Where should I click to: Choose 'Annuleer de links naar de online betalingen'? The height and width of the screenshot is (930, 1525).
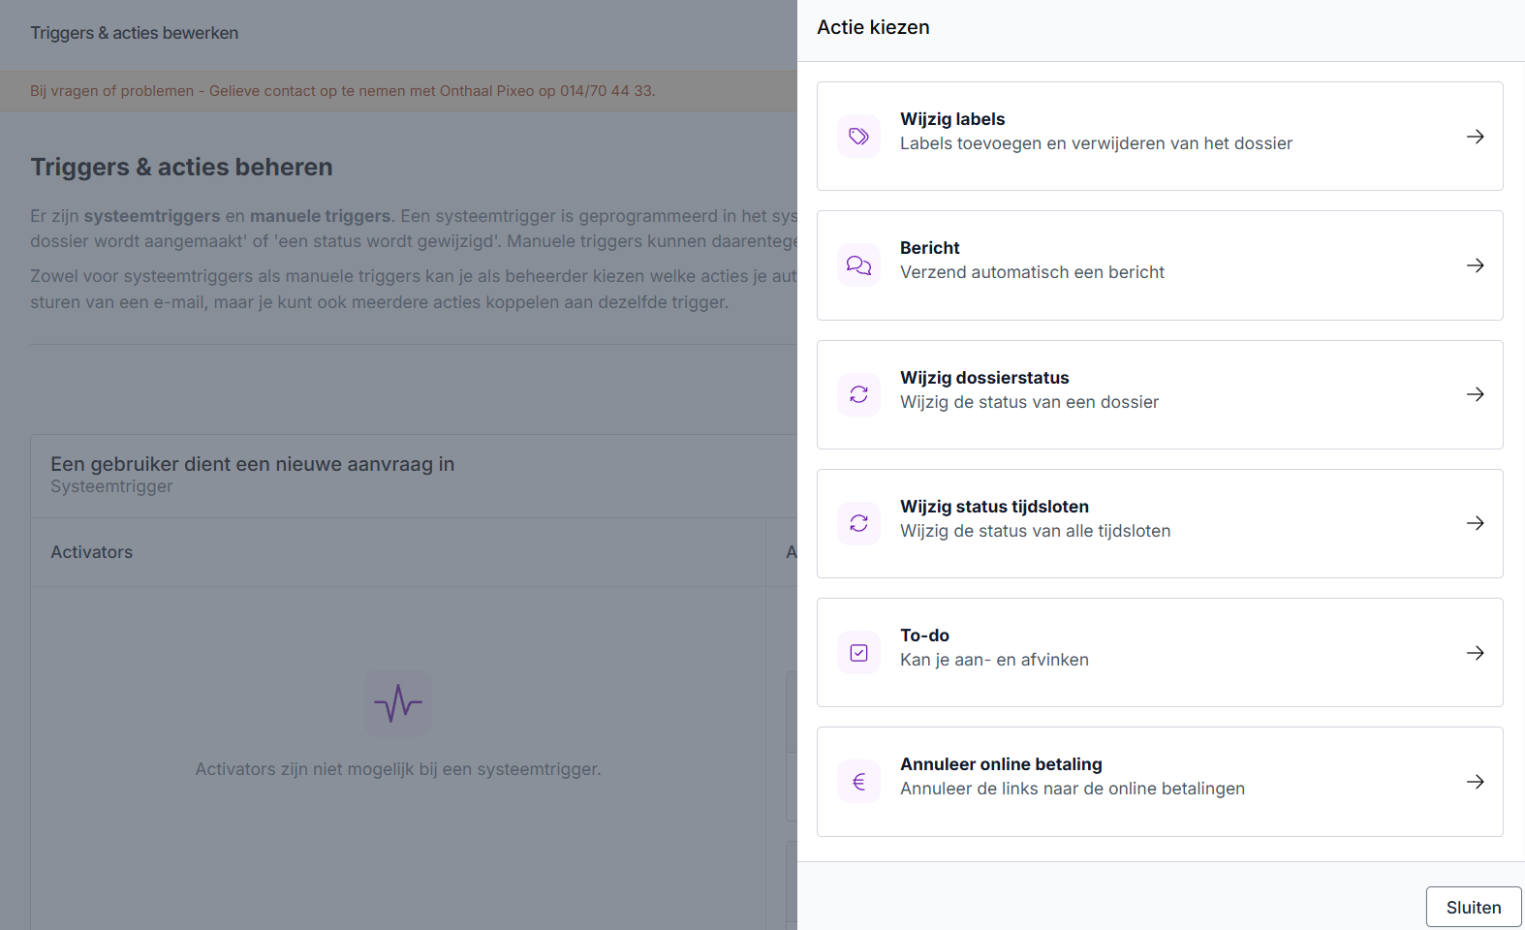coord(1072,789)
